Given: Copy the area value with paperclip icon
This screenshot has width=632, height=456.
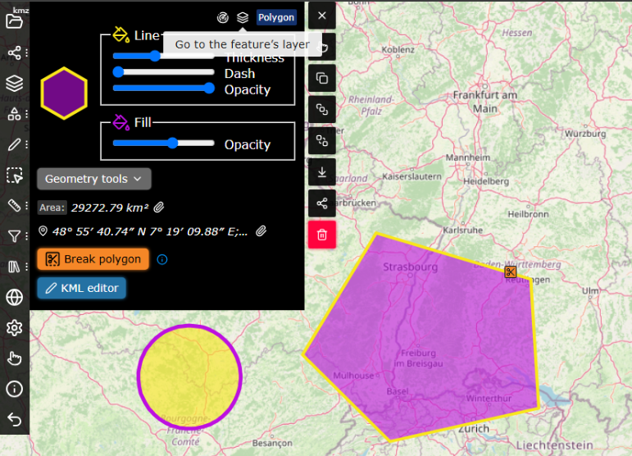Looking at the screenshot, I should (159, 207).
